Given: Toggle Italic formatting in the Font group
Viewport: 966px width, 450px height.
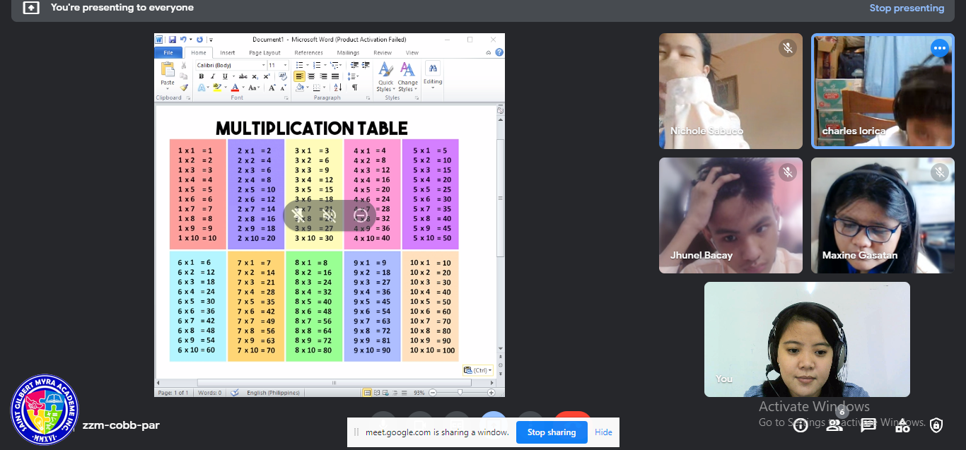Looking at the screenshot, I should pos(213,76).
